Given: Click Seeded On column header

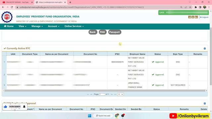Looking at the screenshot, I should (121, 109).
